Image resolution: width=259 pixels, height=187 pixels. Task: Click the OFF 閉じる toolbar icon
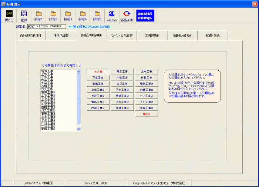pyautogui.click(x=9, y=16)
